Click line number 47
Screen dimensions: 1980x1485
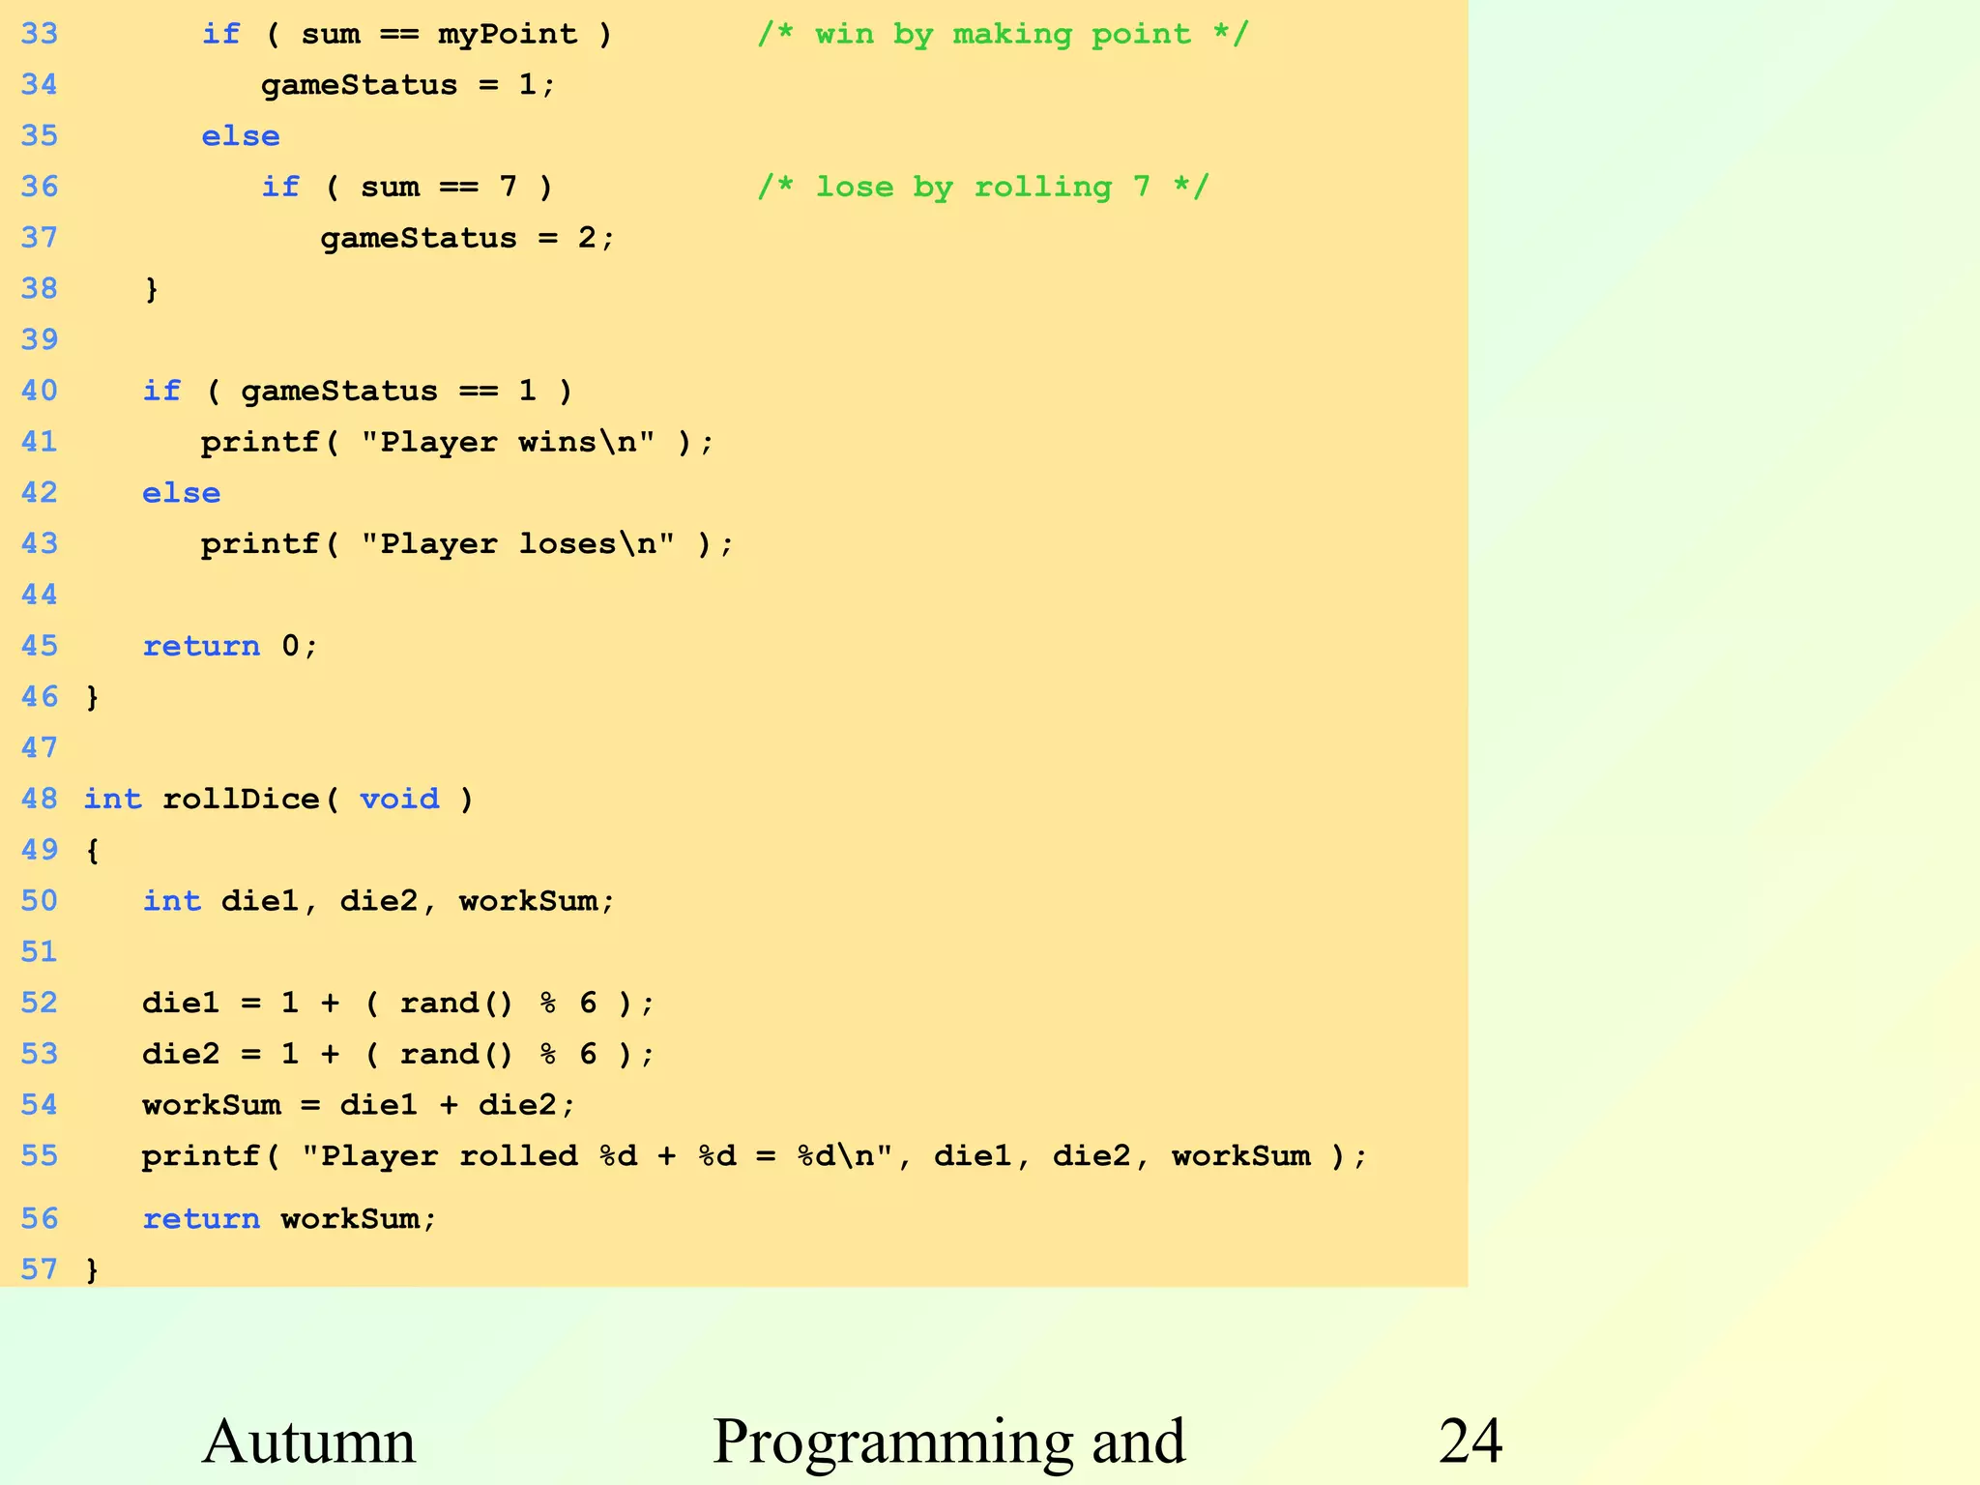[40, 747]
